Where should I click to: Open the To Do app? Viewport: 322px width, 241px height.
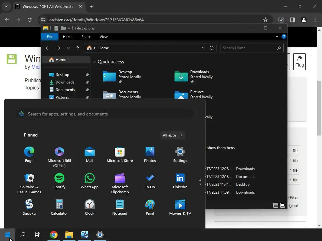[150, 181]
